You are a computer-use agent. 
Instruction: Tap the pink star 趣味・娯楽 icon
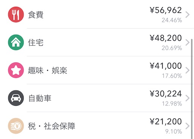(16, 70)
